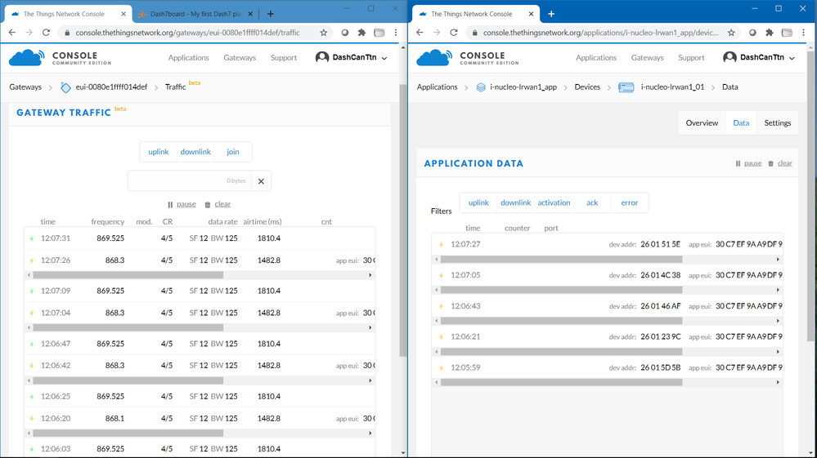Toggle downlink filter in Gateway Traffic

(x=195, y=152)
